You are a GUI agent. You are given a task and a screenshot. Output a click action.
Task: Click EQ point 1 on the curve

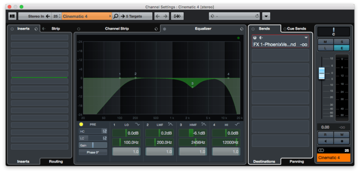coord(120,78)
